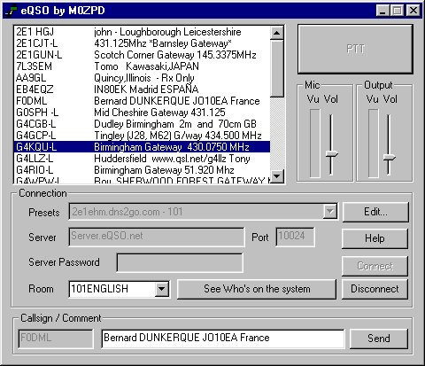Click the Output Vol slider handle

point(390,158)
